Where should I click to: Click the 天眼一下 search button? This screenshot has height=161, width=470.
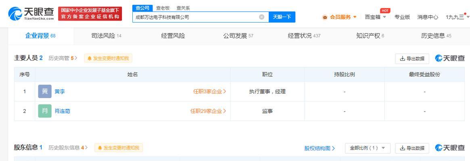pyautogui.click(x=282, y=17)
